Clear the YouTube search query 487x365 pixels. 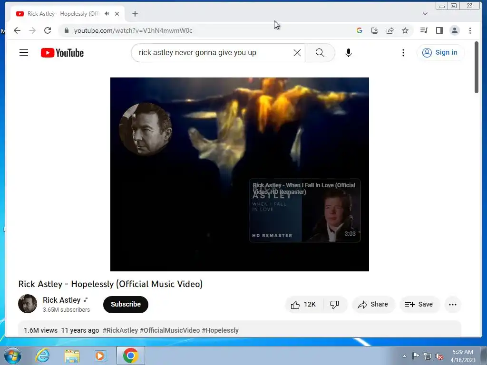coord(297,53)
